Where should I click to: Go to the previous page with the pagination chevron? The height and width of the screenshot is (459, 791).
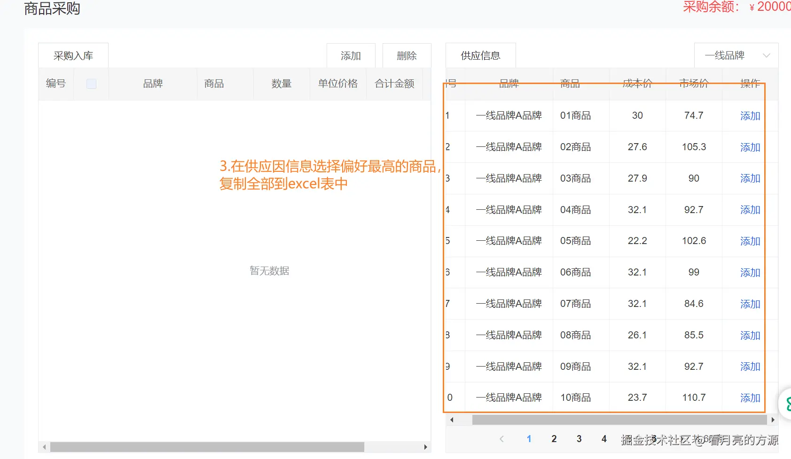click(x=501, y=439)
